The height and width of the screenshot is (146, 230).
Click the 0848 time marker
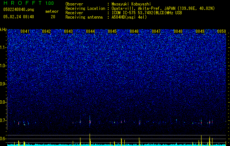click(x=178, y=31)
